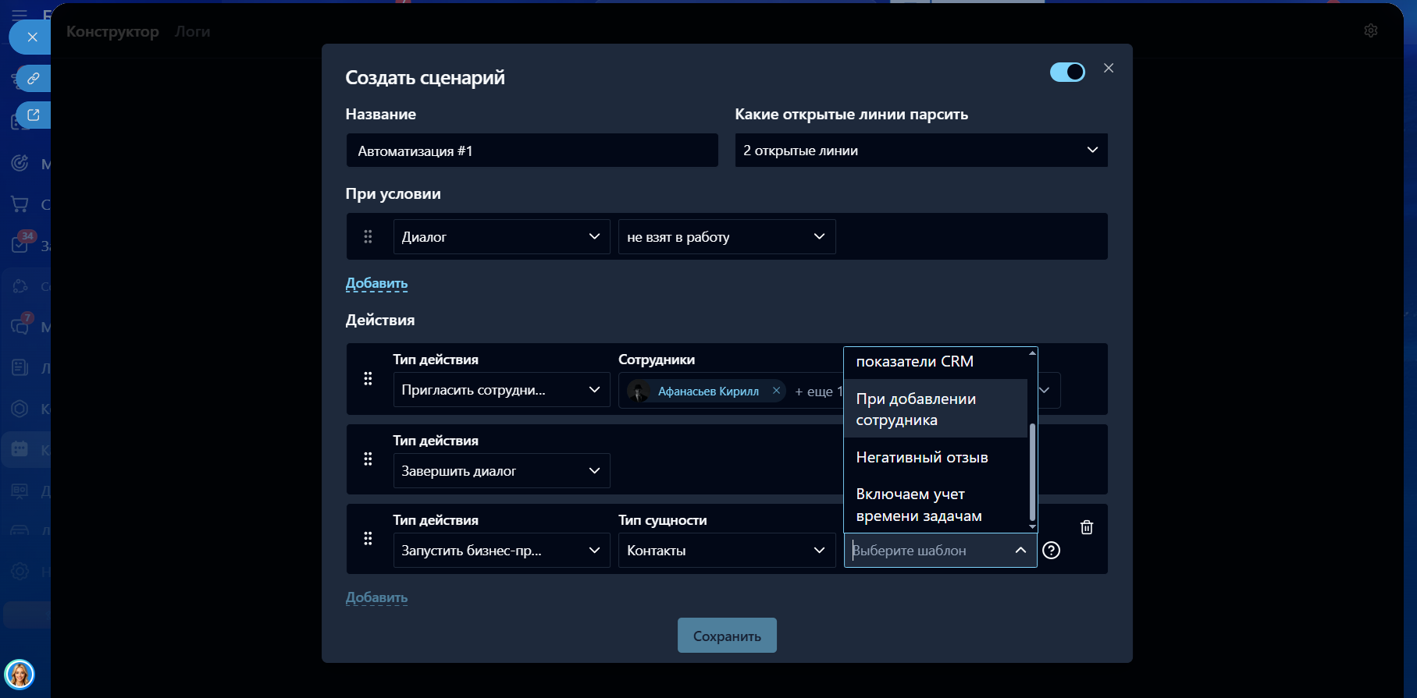The image size is (1417, 698).
Task: Open the Диалог condition dropdown
Action: click(501, 237)
